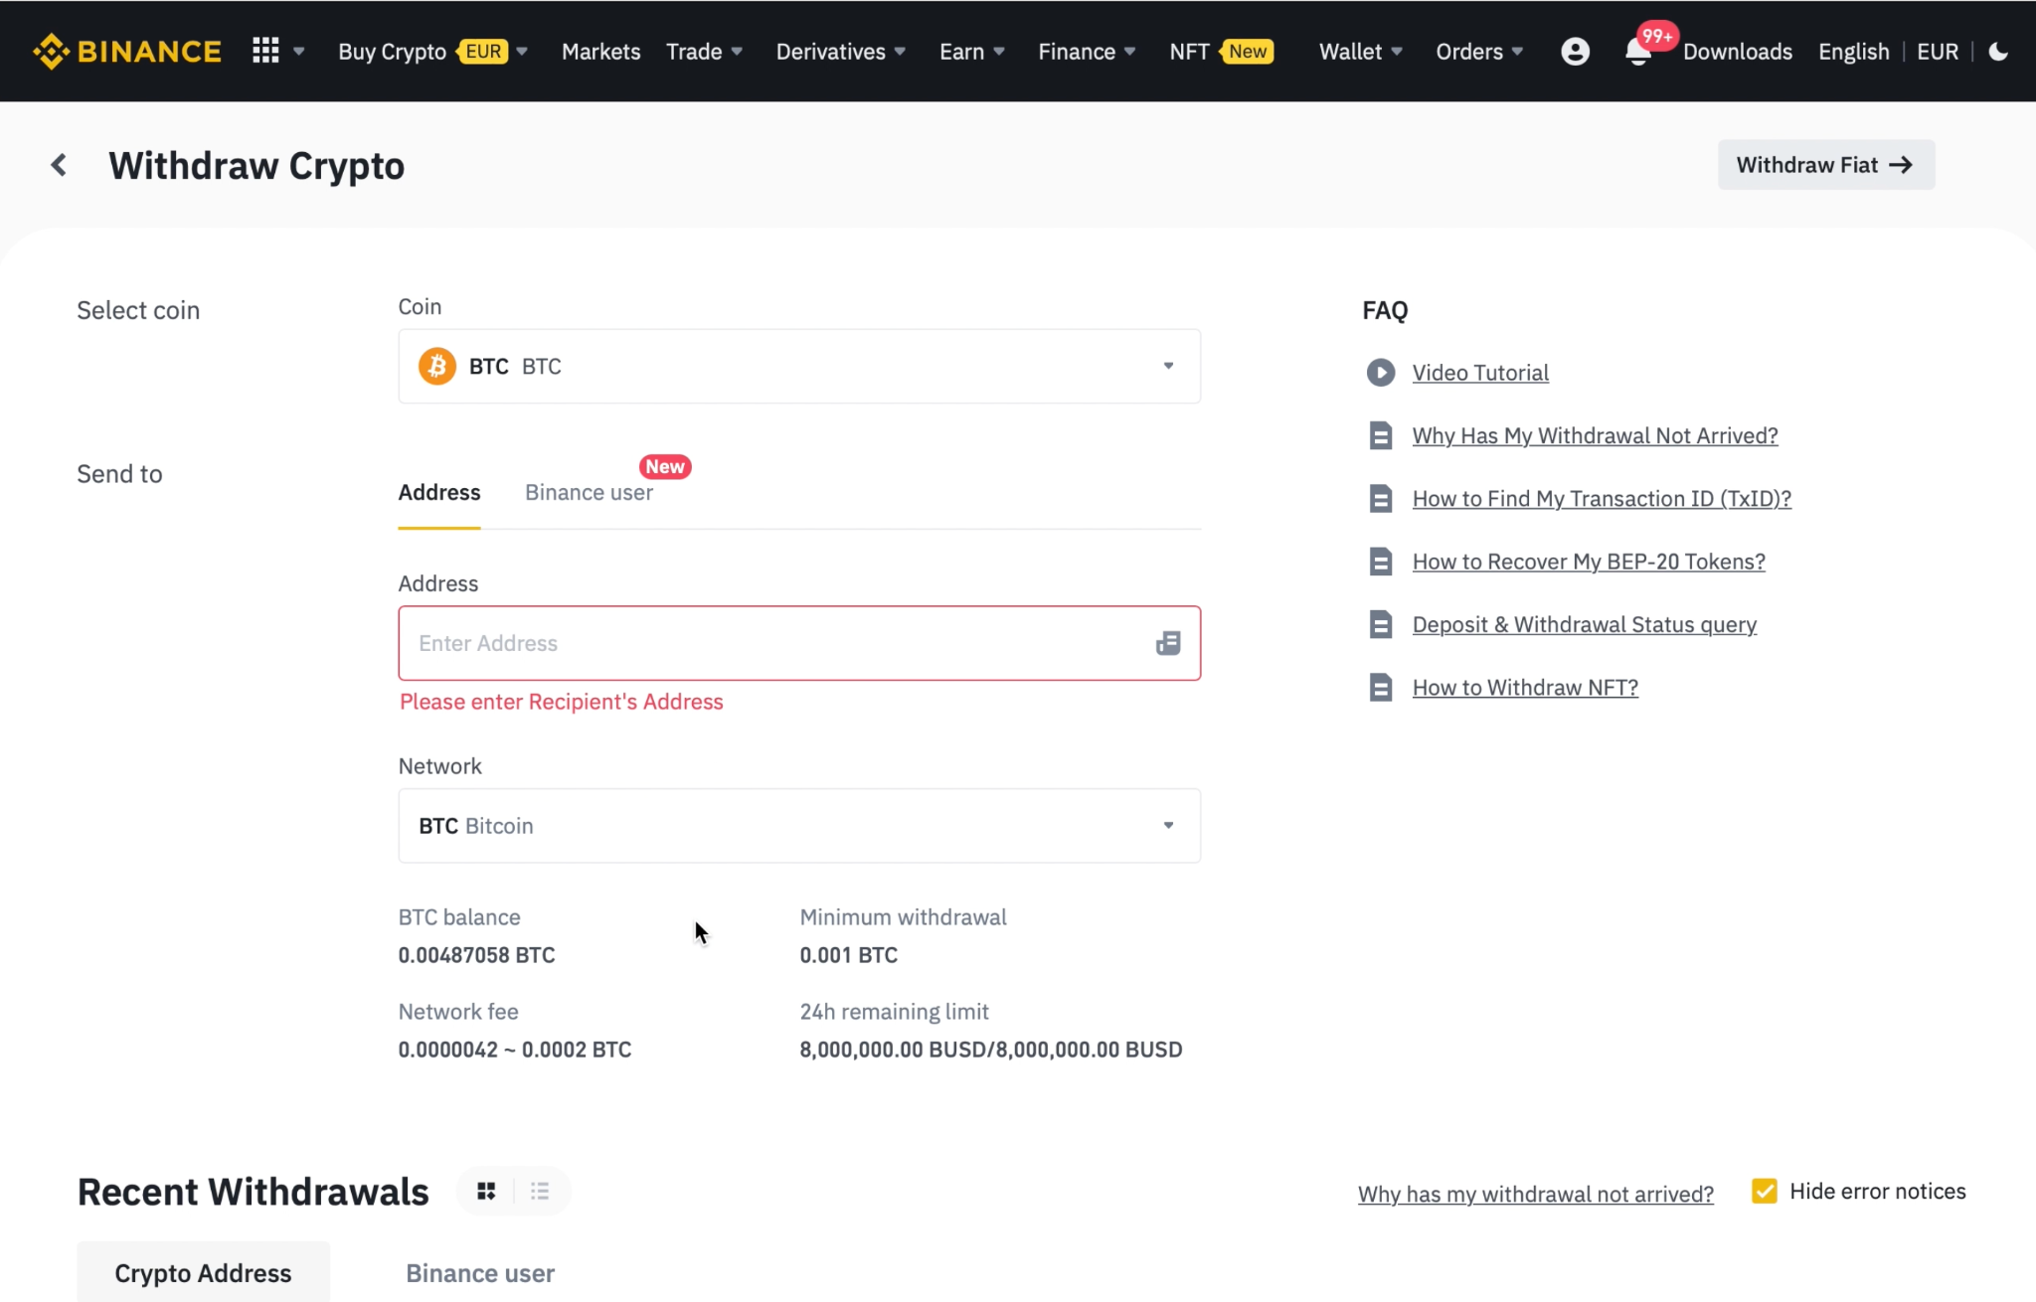The width and height of the screenshot is (2036, 1302).
Task: Open the Derivatives dropdown menu
Action: pyautogui.click(x=840, y=52)
